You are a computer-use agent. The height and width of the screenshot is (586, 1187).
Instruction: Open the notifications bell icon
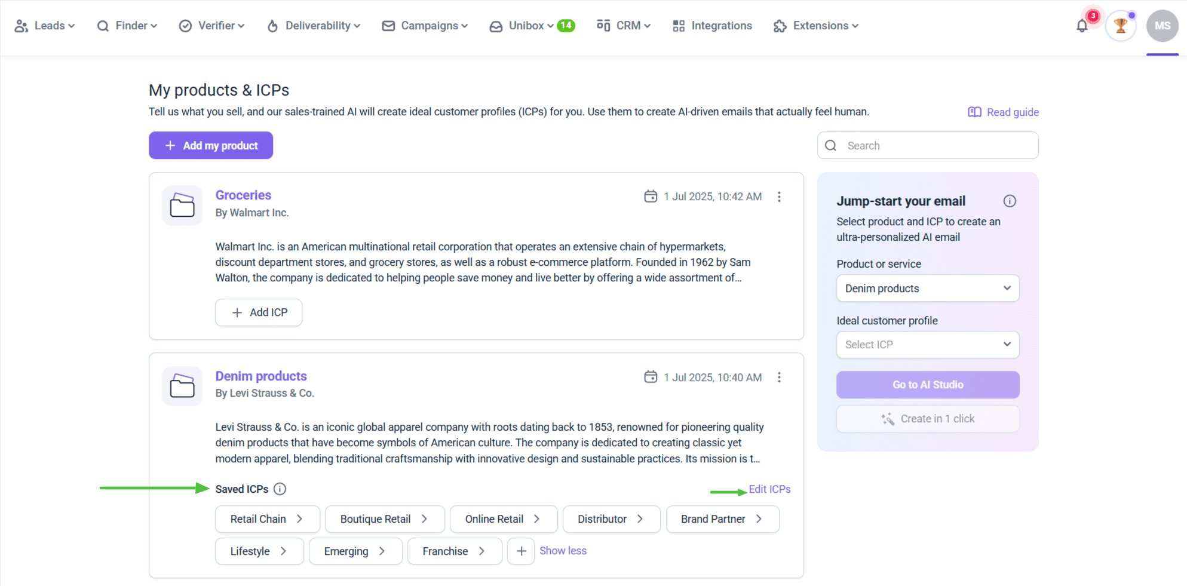[x=1082, y=26]
